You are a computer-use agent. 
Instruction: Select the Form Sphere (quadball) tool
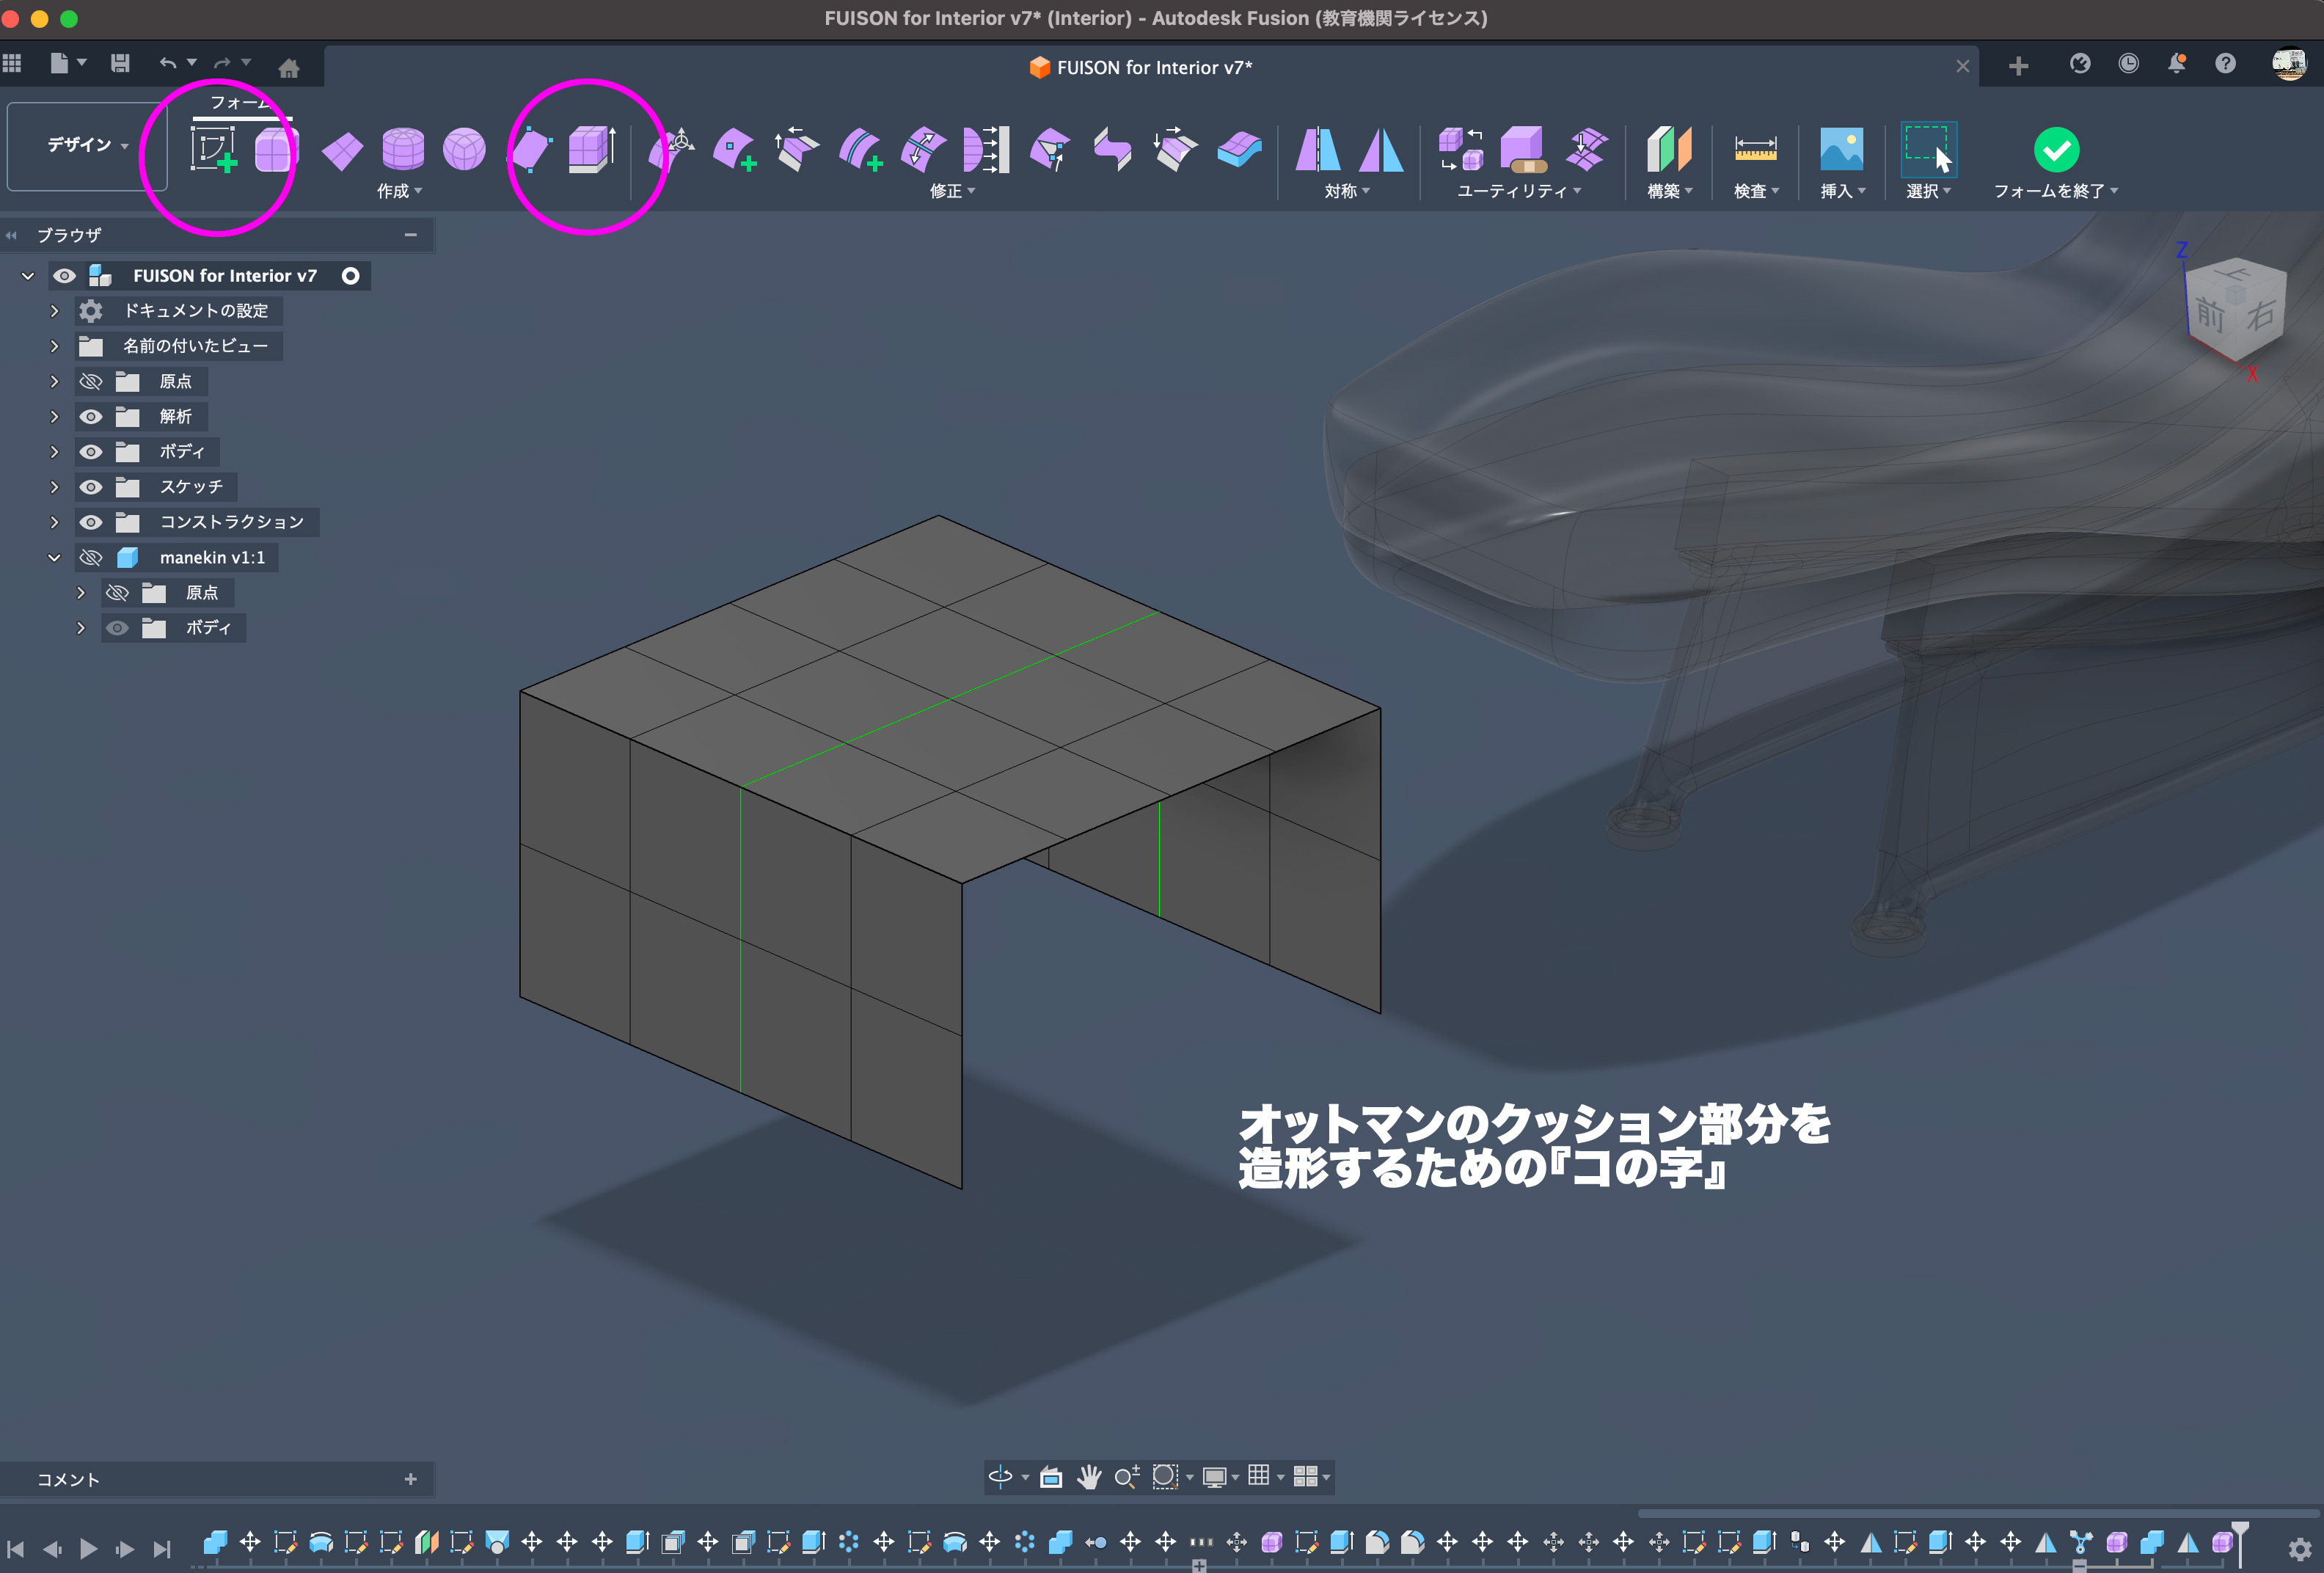[464, 149]
